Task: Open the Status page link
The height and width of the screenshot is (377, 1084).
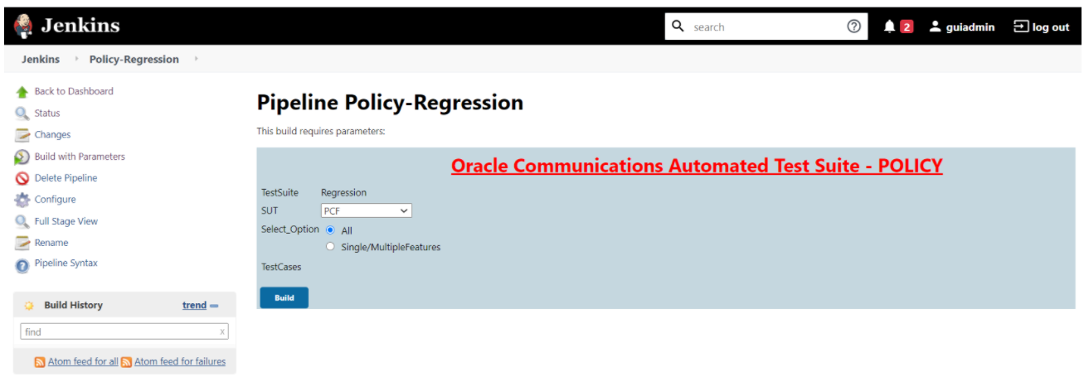Action: pos(47,113)
